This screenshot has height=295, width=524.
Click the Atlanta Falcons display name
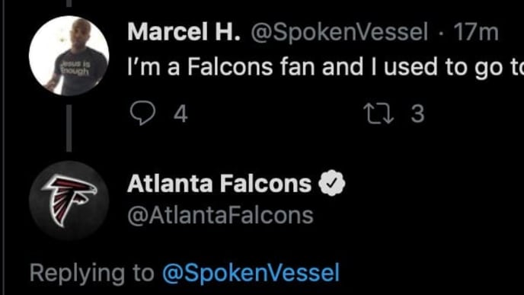219,184
